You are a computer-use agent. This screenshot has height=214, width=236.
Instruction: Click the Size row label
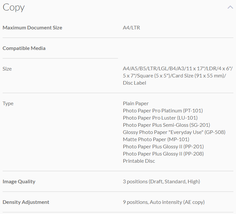7,69
